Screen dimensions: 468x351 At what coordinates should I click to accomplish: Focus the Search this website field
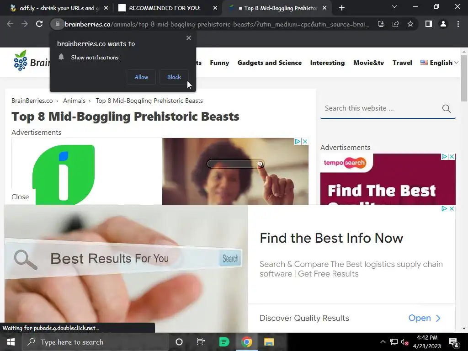click(x=381, y=108)
